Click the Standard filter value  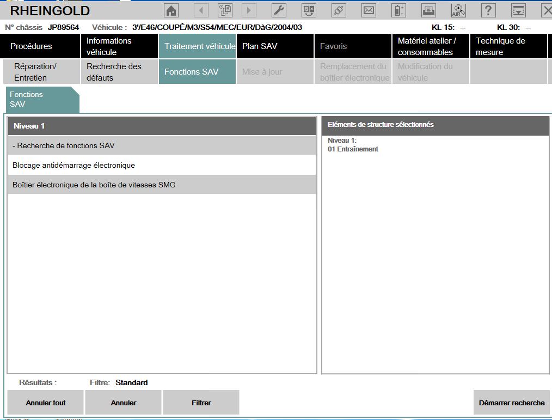click(132, 382)
